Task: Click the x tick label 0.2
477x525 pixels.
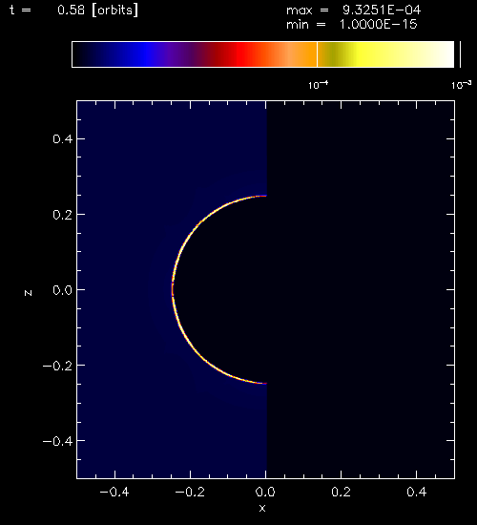Action: pos(341,492)
